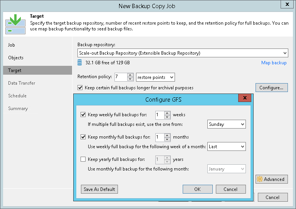Increase monthly backups months count
Viewport: 296px width, 209px height.
tap(167, 135)
